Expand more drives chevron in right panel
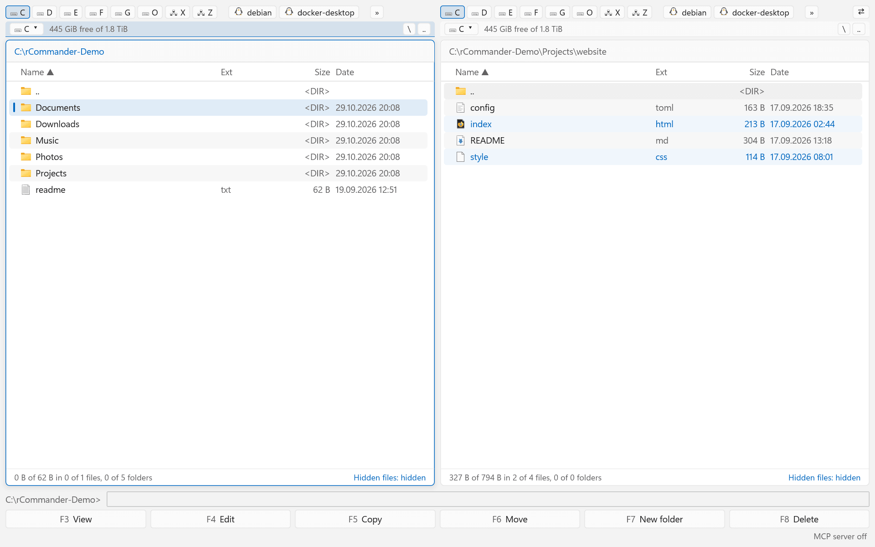The width and height of the screenshot is (875, 547). point(812,12)
